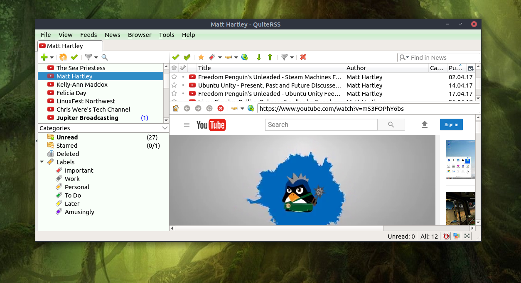Click the star column header icon
This screenshot has height=283, width=521.
174,68
